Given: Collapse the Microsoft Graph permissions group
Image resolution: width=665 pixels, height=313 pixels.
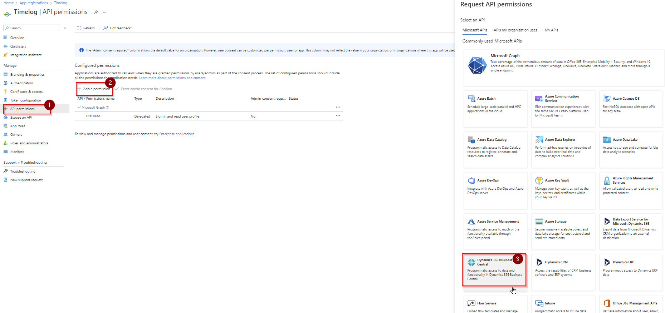Looking at the screenshot, I should [79, 108].
